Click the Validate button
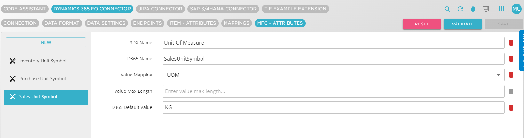 [x=463, y=24]
